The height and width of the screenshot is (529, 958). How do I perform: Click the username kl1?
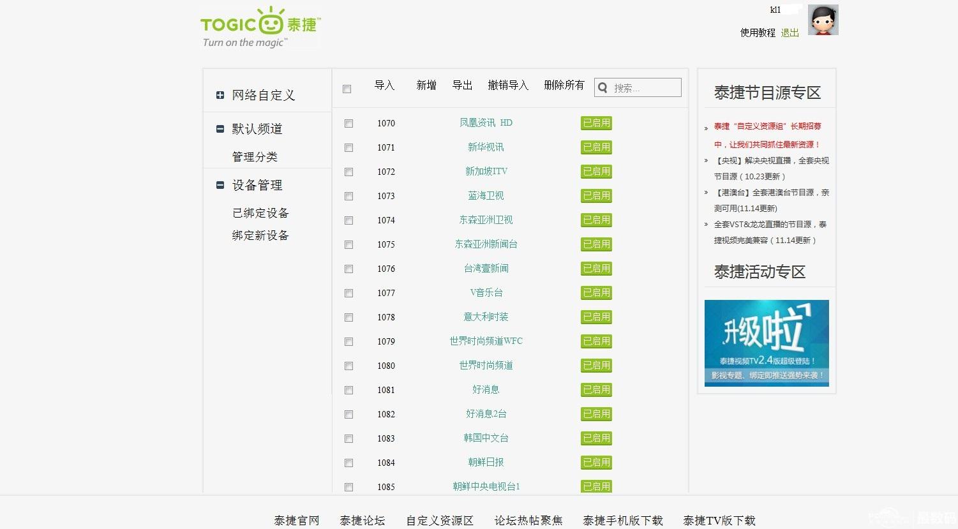point(775,10)
